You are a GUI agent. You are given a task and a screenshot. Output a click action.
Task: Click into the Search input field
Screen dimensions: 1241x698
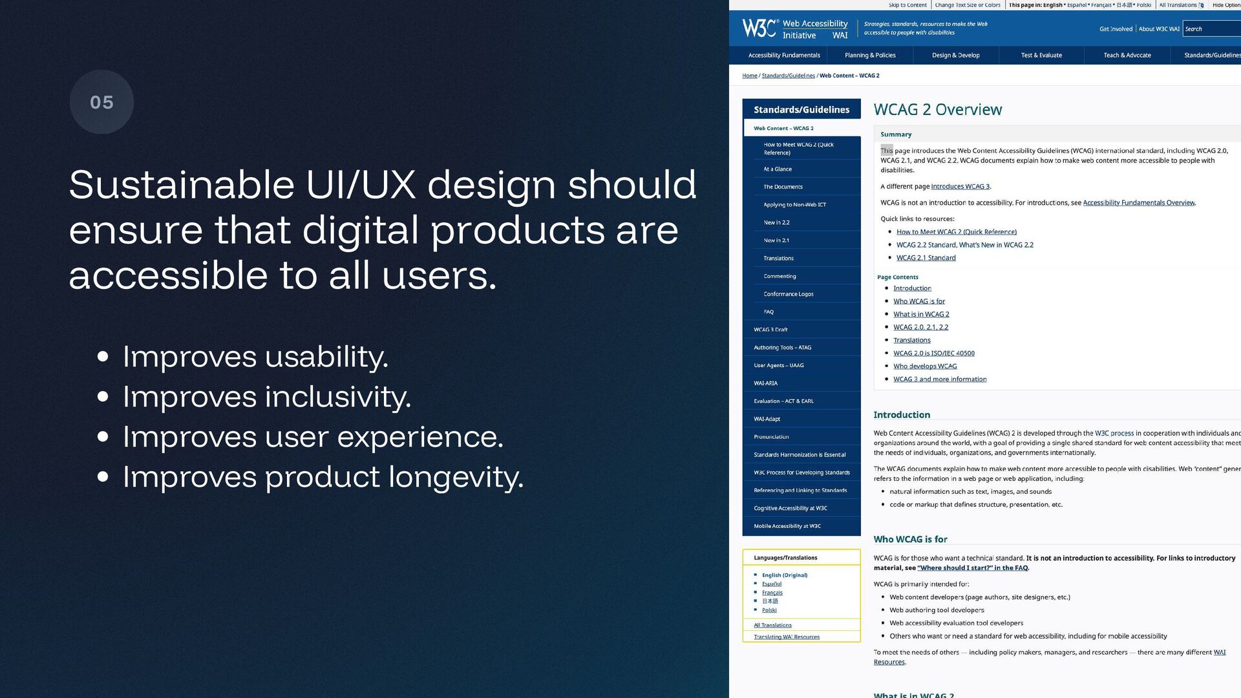point(1212,29)
